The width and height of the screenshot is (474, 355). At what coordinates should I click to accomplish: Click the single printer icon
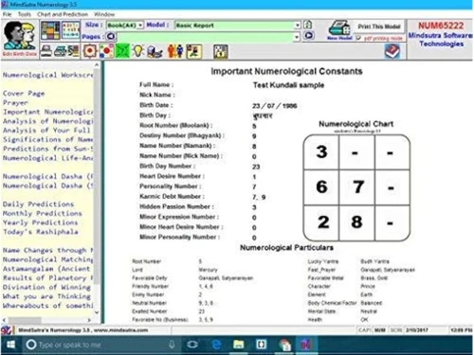point(46,51)
